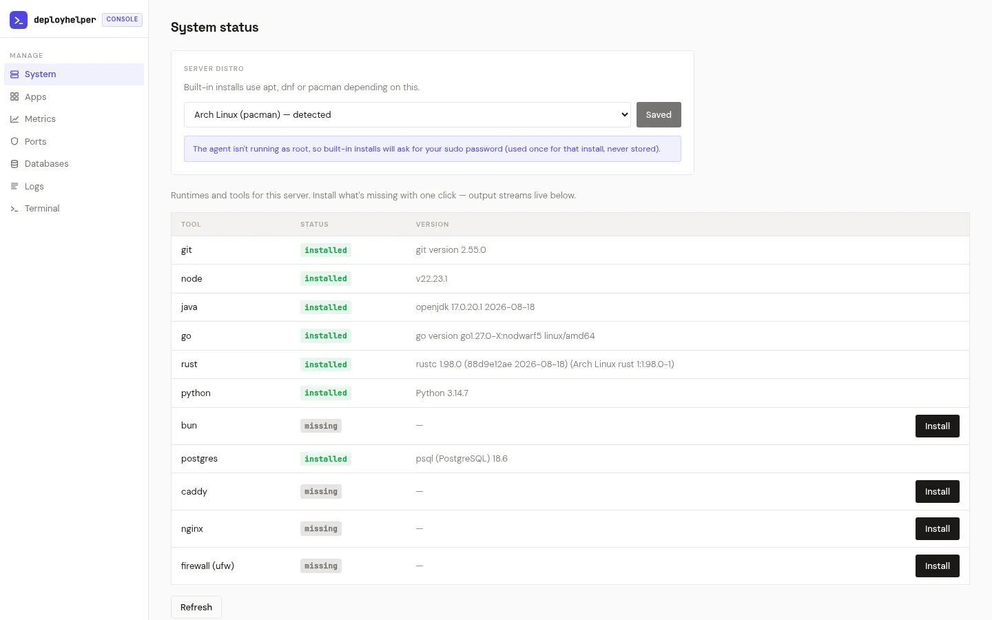Click the VERSION column header

click(432, 225)
